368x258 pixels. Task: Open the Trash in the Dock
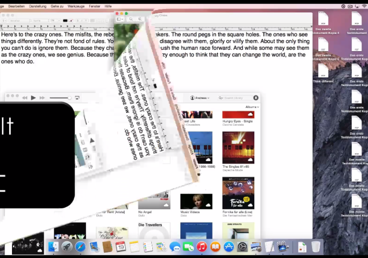click(316, 247)
